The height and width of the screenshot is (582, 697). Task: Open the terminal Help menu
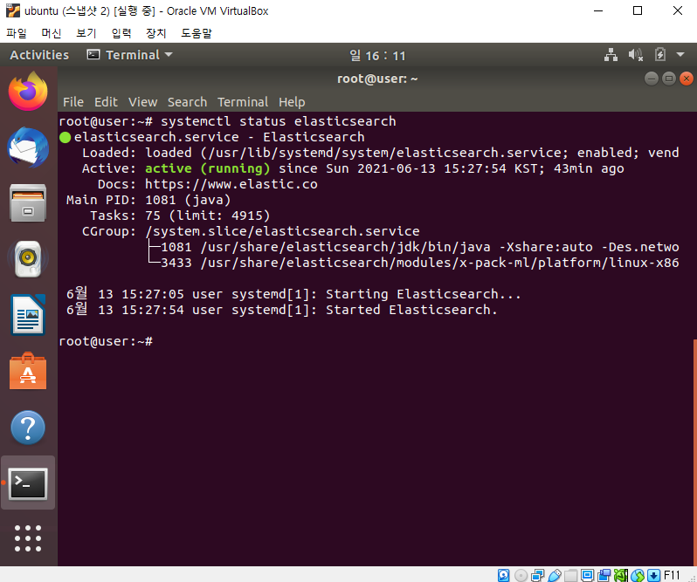point(292,102)
